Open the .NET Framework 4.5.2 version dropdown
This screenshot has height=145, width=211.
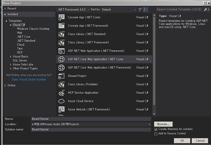(74, 10)
